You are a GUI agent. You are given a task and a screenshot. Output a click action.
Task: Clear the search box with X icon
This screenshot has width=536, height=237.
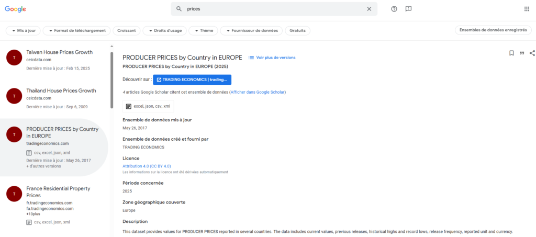(369, 9)
